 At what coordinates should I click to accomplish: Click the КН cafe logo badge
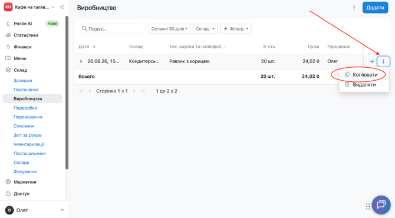tap(8, 7)
